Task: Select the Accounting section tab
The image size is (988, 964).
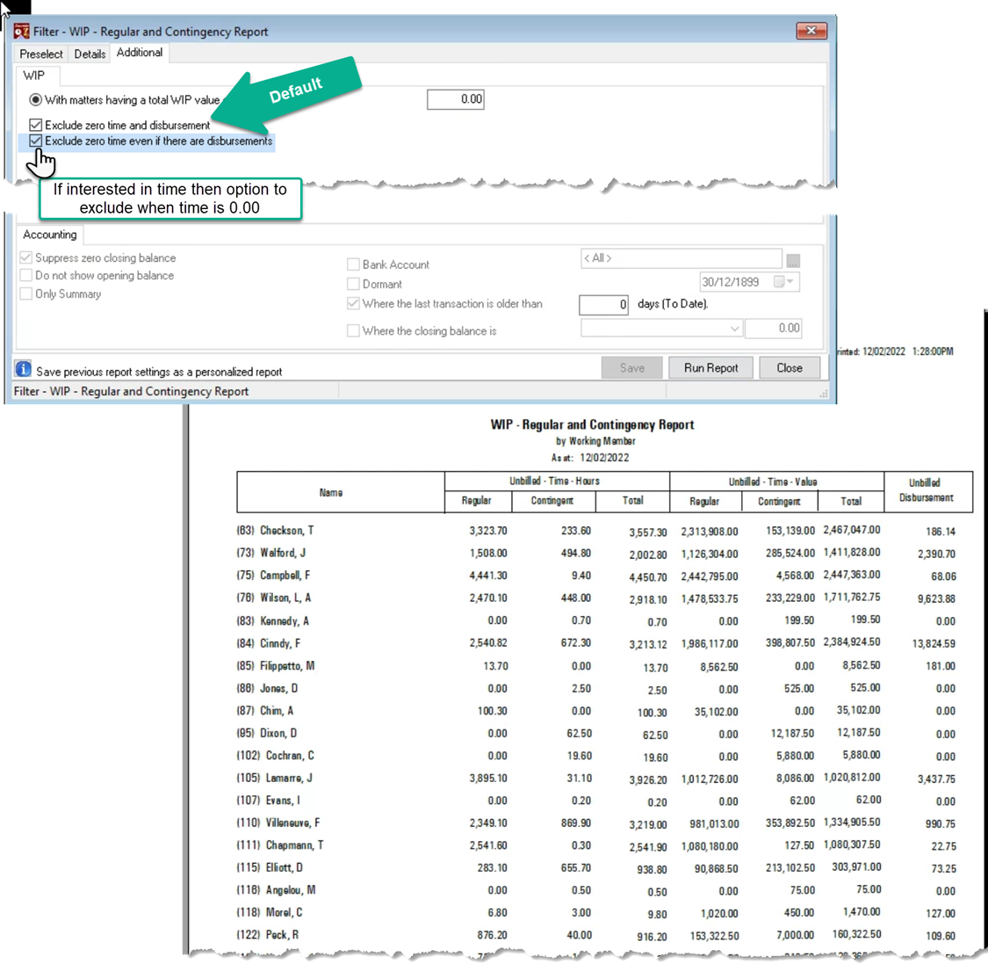Action: pyautogui.click(x=50, y=235)
